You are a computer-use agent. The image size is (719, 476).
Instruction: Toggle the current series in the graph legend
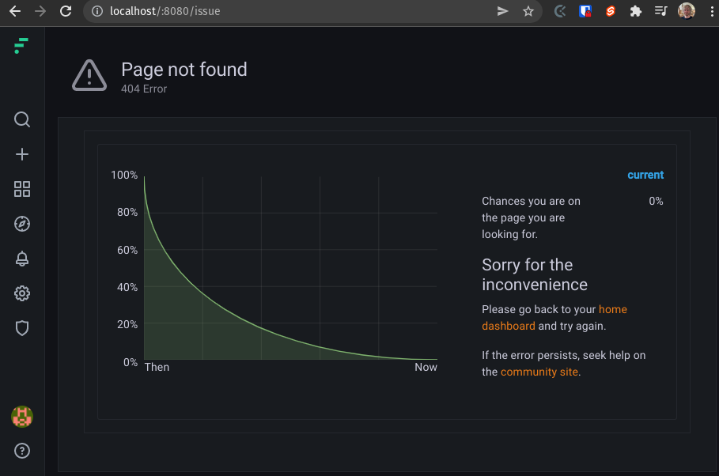click(x=645, y=175)
